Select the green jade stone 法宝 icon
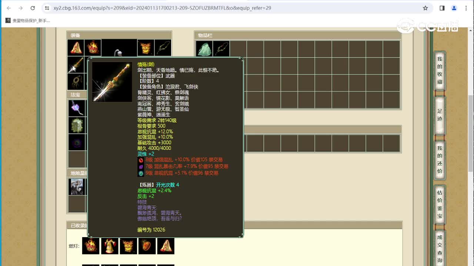Image resolution: width=474 pixels, height=266 pixels. pyautogui.click(x=77, y=125)
